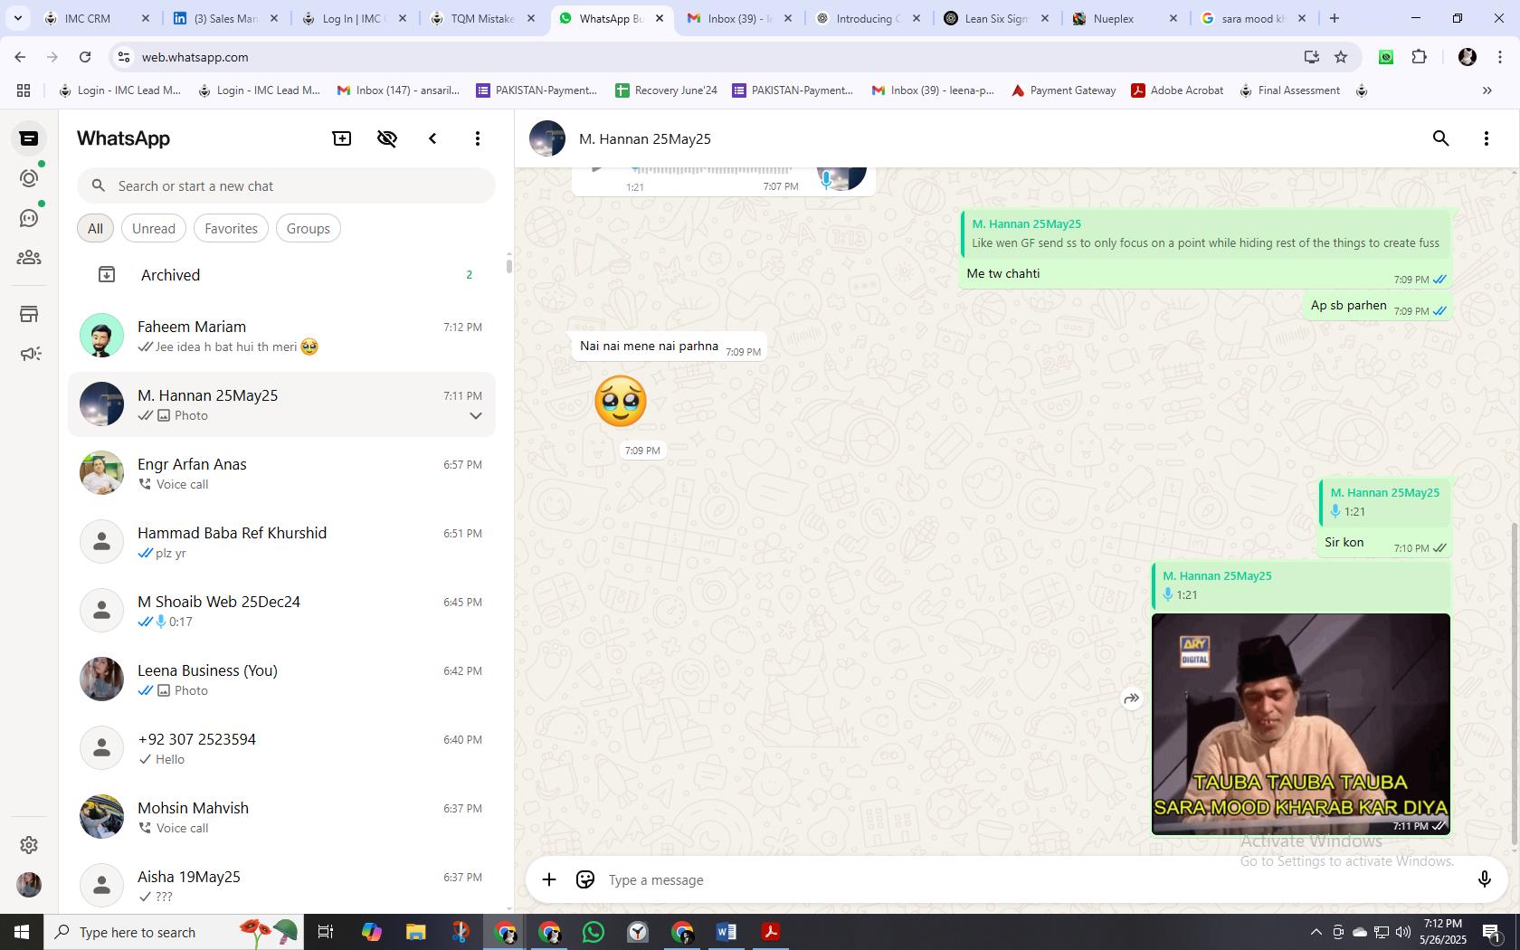Screen dimensions: 1520x950
Task: Click the conversation scrollbar
Action: tap(1515, 685)
